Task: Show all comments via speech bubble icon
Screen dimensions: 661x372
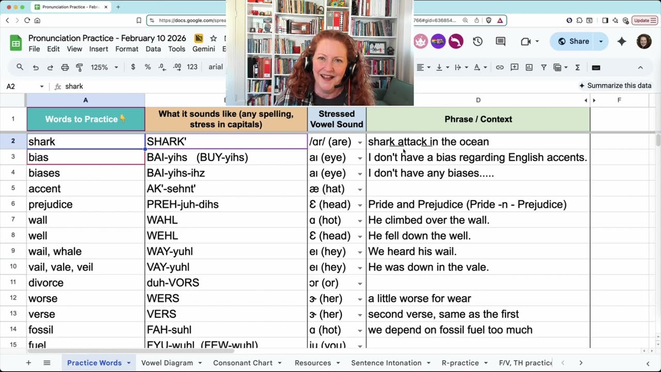Action: (500, 41)
